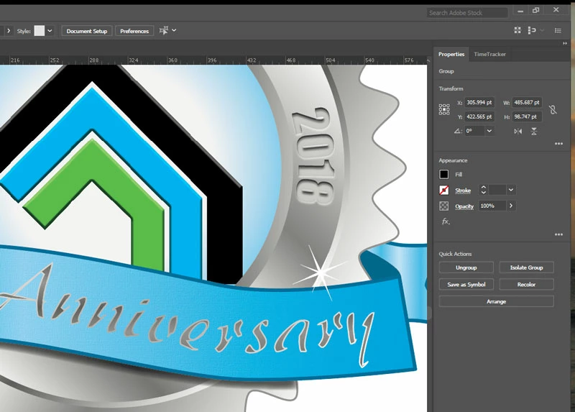
Task: Toggle constrain width and height proportions
Action: [553, 109]
